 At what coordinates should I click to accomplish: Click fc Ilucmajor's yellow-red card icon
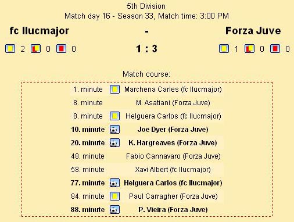[x=35, y=48]
